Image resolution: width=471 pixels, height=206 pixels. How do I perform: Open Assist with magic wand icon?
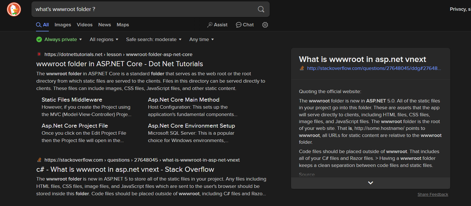(217, 25)
